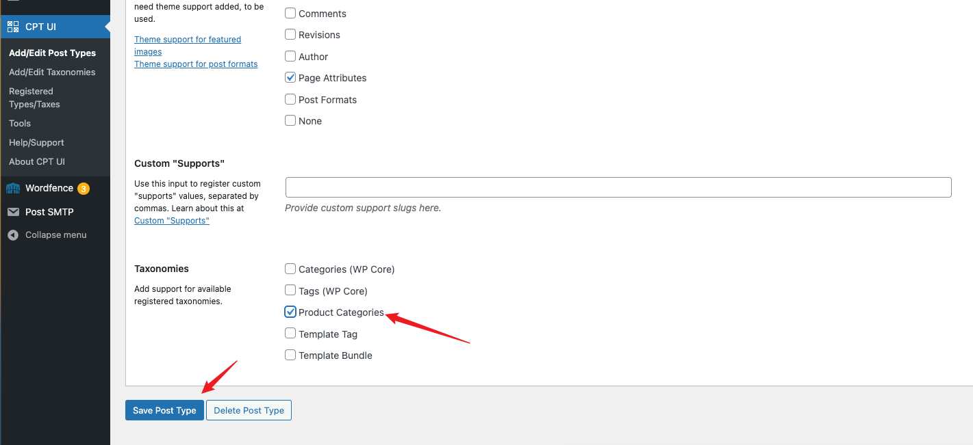Go to the CPT UI Tools page
973x445 pixels.
click(20, 124)
